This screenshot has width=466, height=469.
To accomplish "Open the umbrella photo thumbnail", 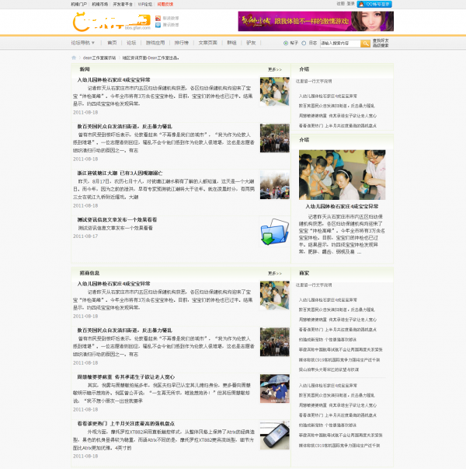I will (x=274, y=389).
